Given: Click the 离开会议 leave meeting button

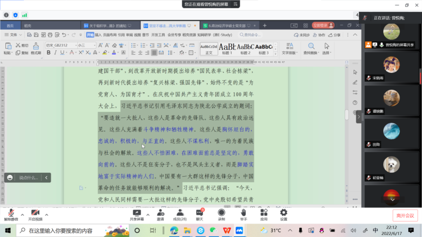Looking at the screenshot, I should [405, 216].
